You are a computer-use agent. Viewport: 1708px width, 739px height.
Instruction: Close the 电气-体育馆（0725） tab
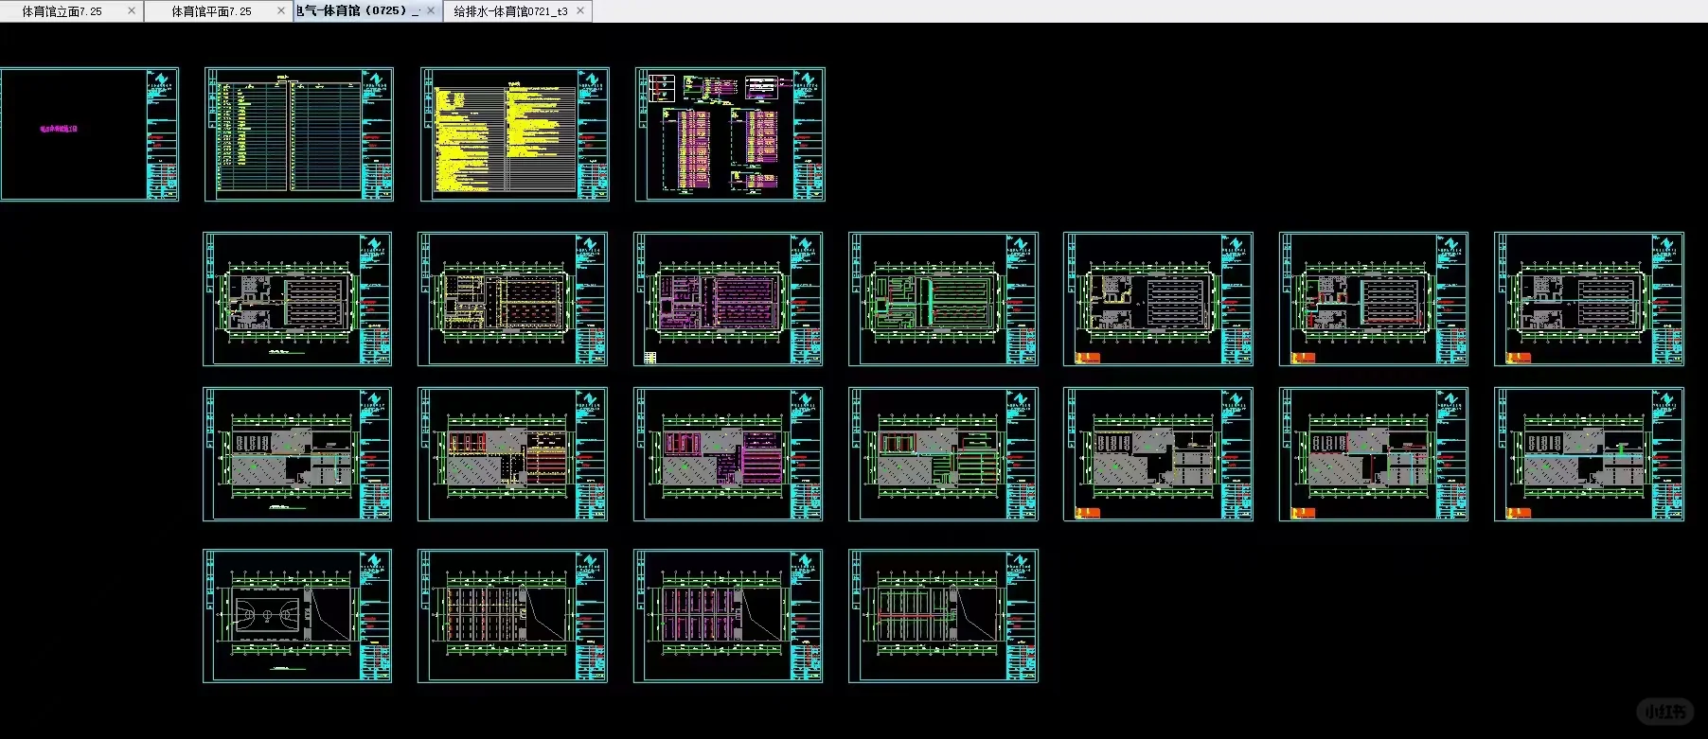click(x=431, y=10)
